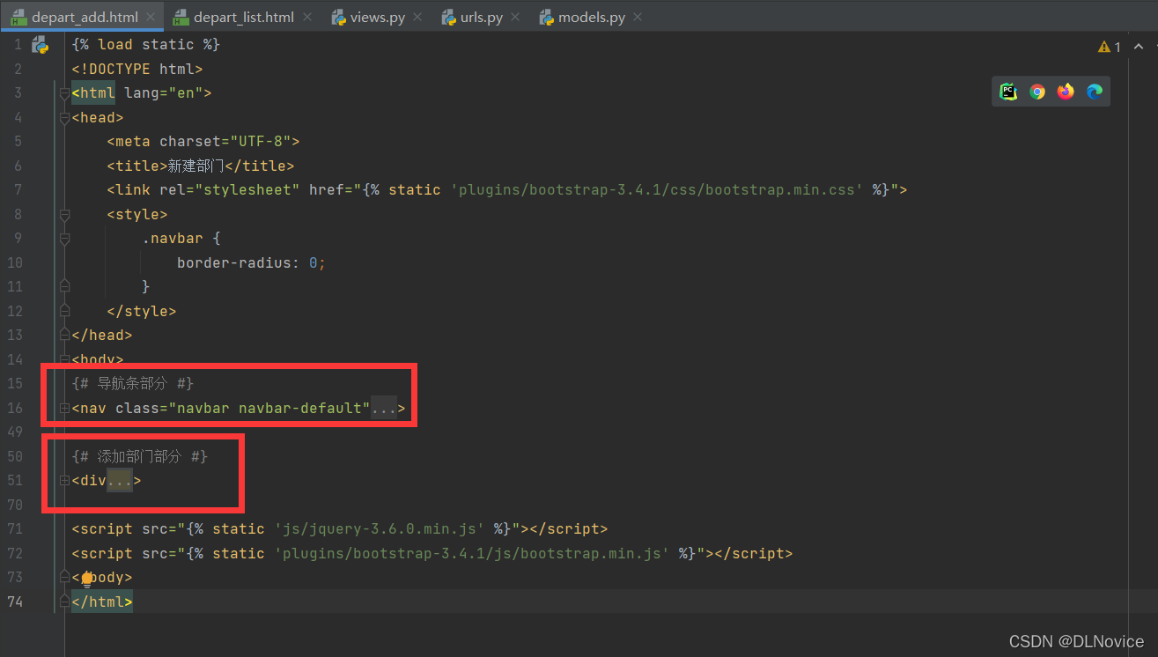Click the 添加部门部分 comment line
This screenshot has height=657, width=1158.
click(140, 456)
